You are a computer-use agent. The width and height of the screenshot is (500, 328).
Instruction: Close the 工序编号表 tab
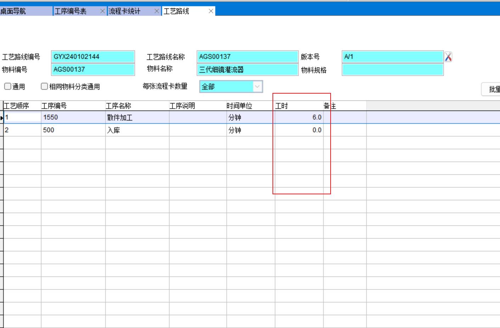click(x=102, y=11)
